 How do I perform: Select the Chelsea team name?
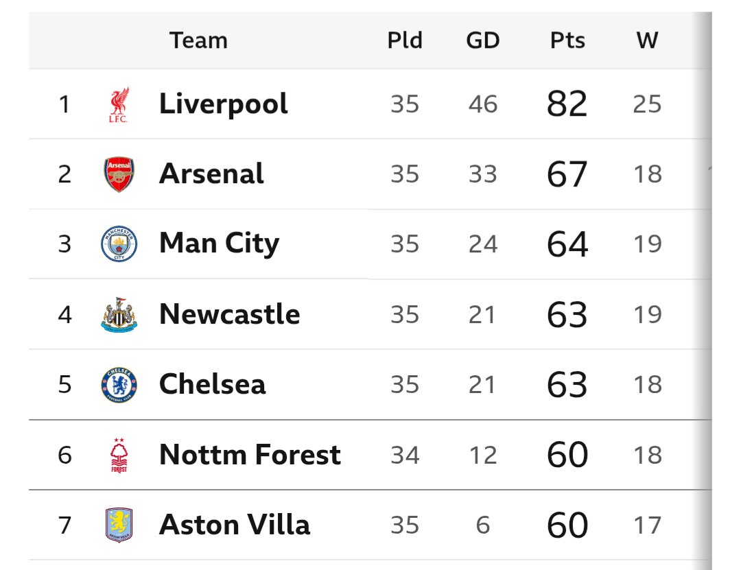click(x=212, y=384)
